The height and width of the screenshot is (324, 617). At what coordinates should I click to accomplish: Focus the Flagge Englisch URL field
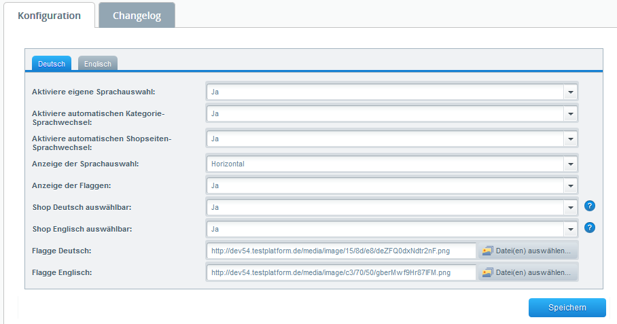click(x=341, y=272)
